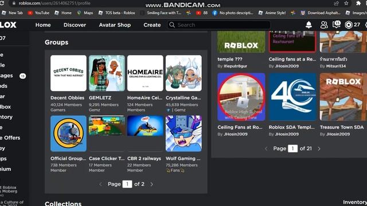Viewport: 367px width, 206px height.
Task: Click the games page number box
Action: (292, 149)
